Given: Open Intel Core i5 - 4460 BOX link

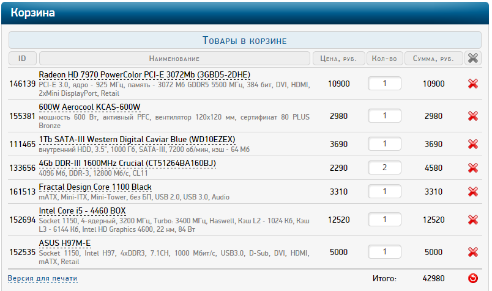Looking at the screenshot, I should [x=82, y=210].
